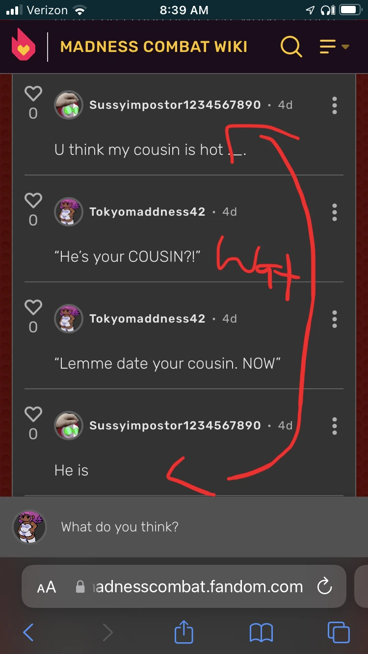Viewport: 368px width, 654px height.
Task: Like the "He's your COUSIN?!" comment
Action: click(33, 201)
